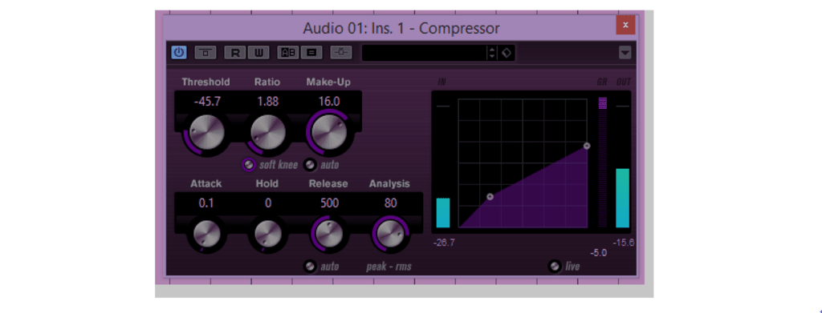Click the Hold knob
This screenshot has height=313, width=822.
pos(268,233)
